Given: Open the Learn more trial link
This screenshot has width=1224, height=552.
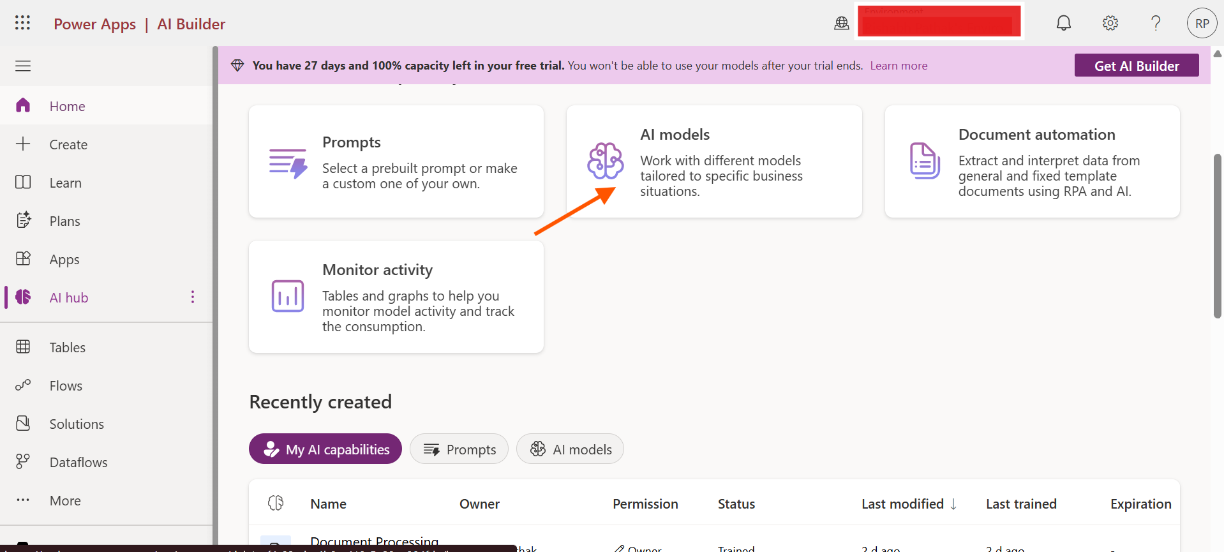Looking at the screenshot, I should coord(899,66).
